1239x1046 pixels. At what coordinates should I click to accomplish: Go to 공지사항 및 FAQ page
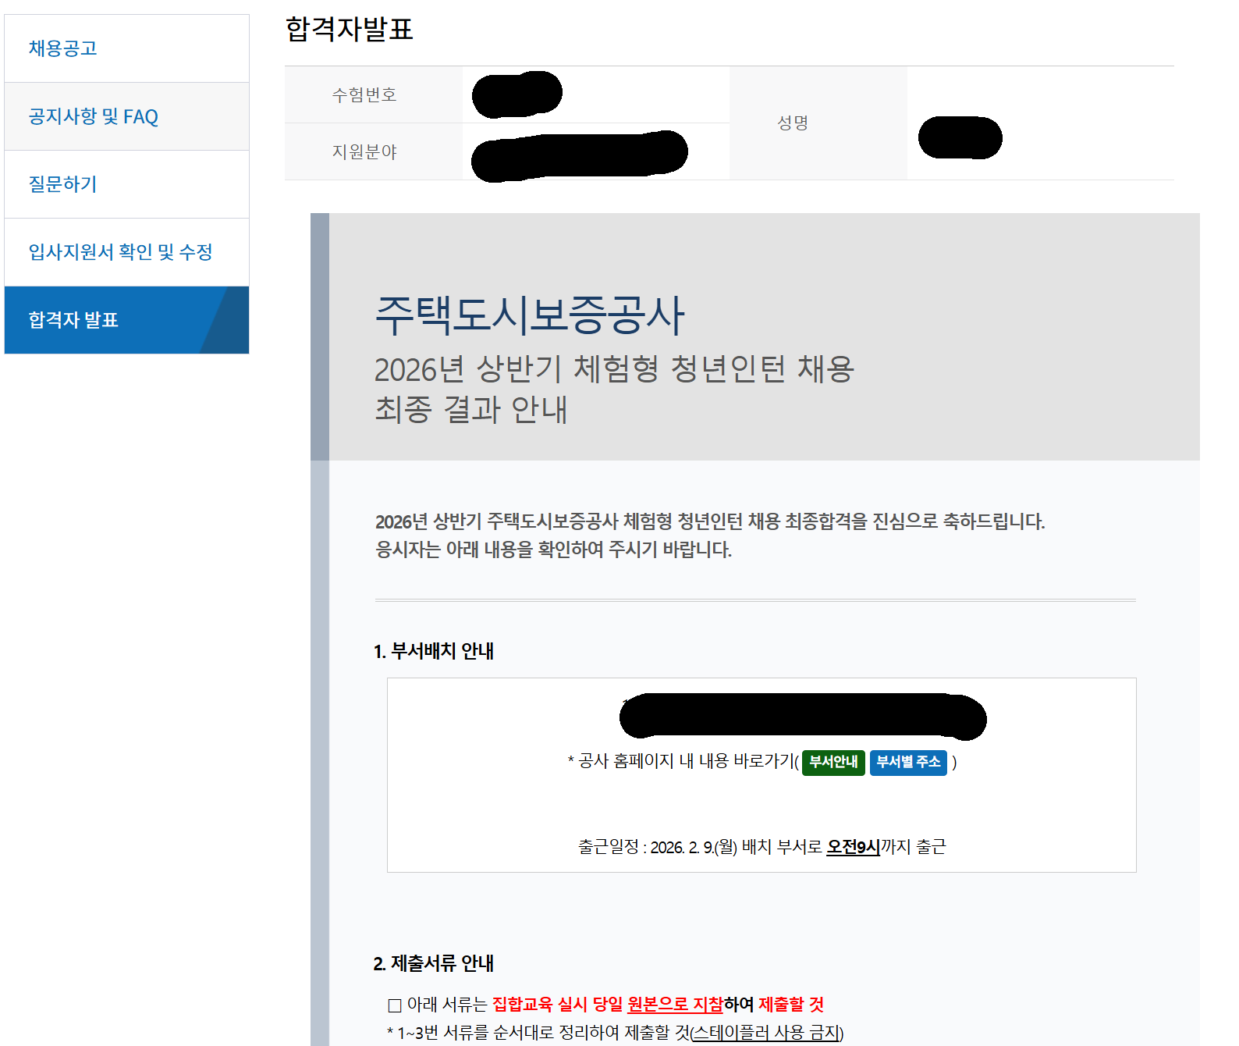tap(93, 116)
